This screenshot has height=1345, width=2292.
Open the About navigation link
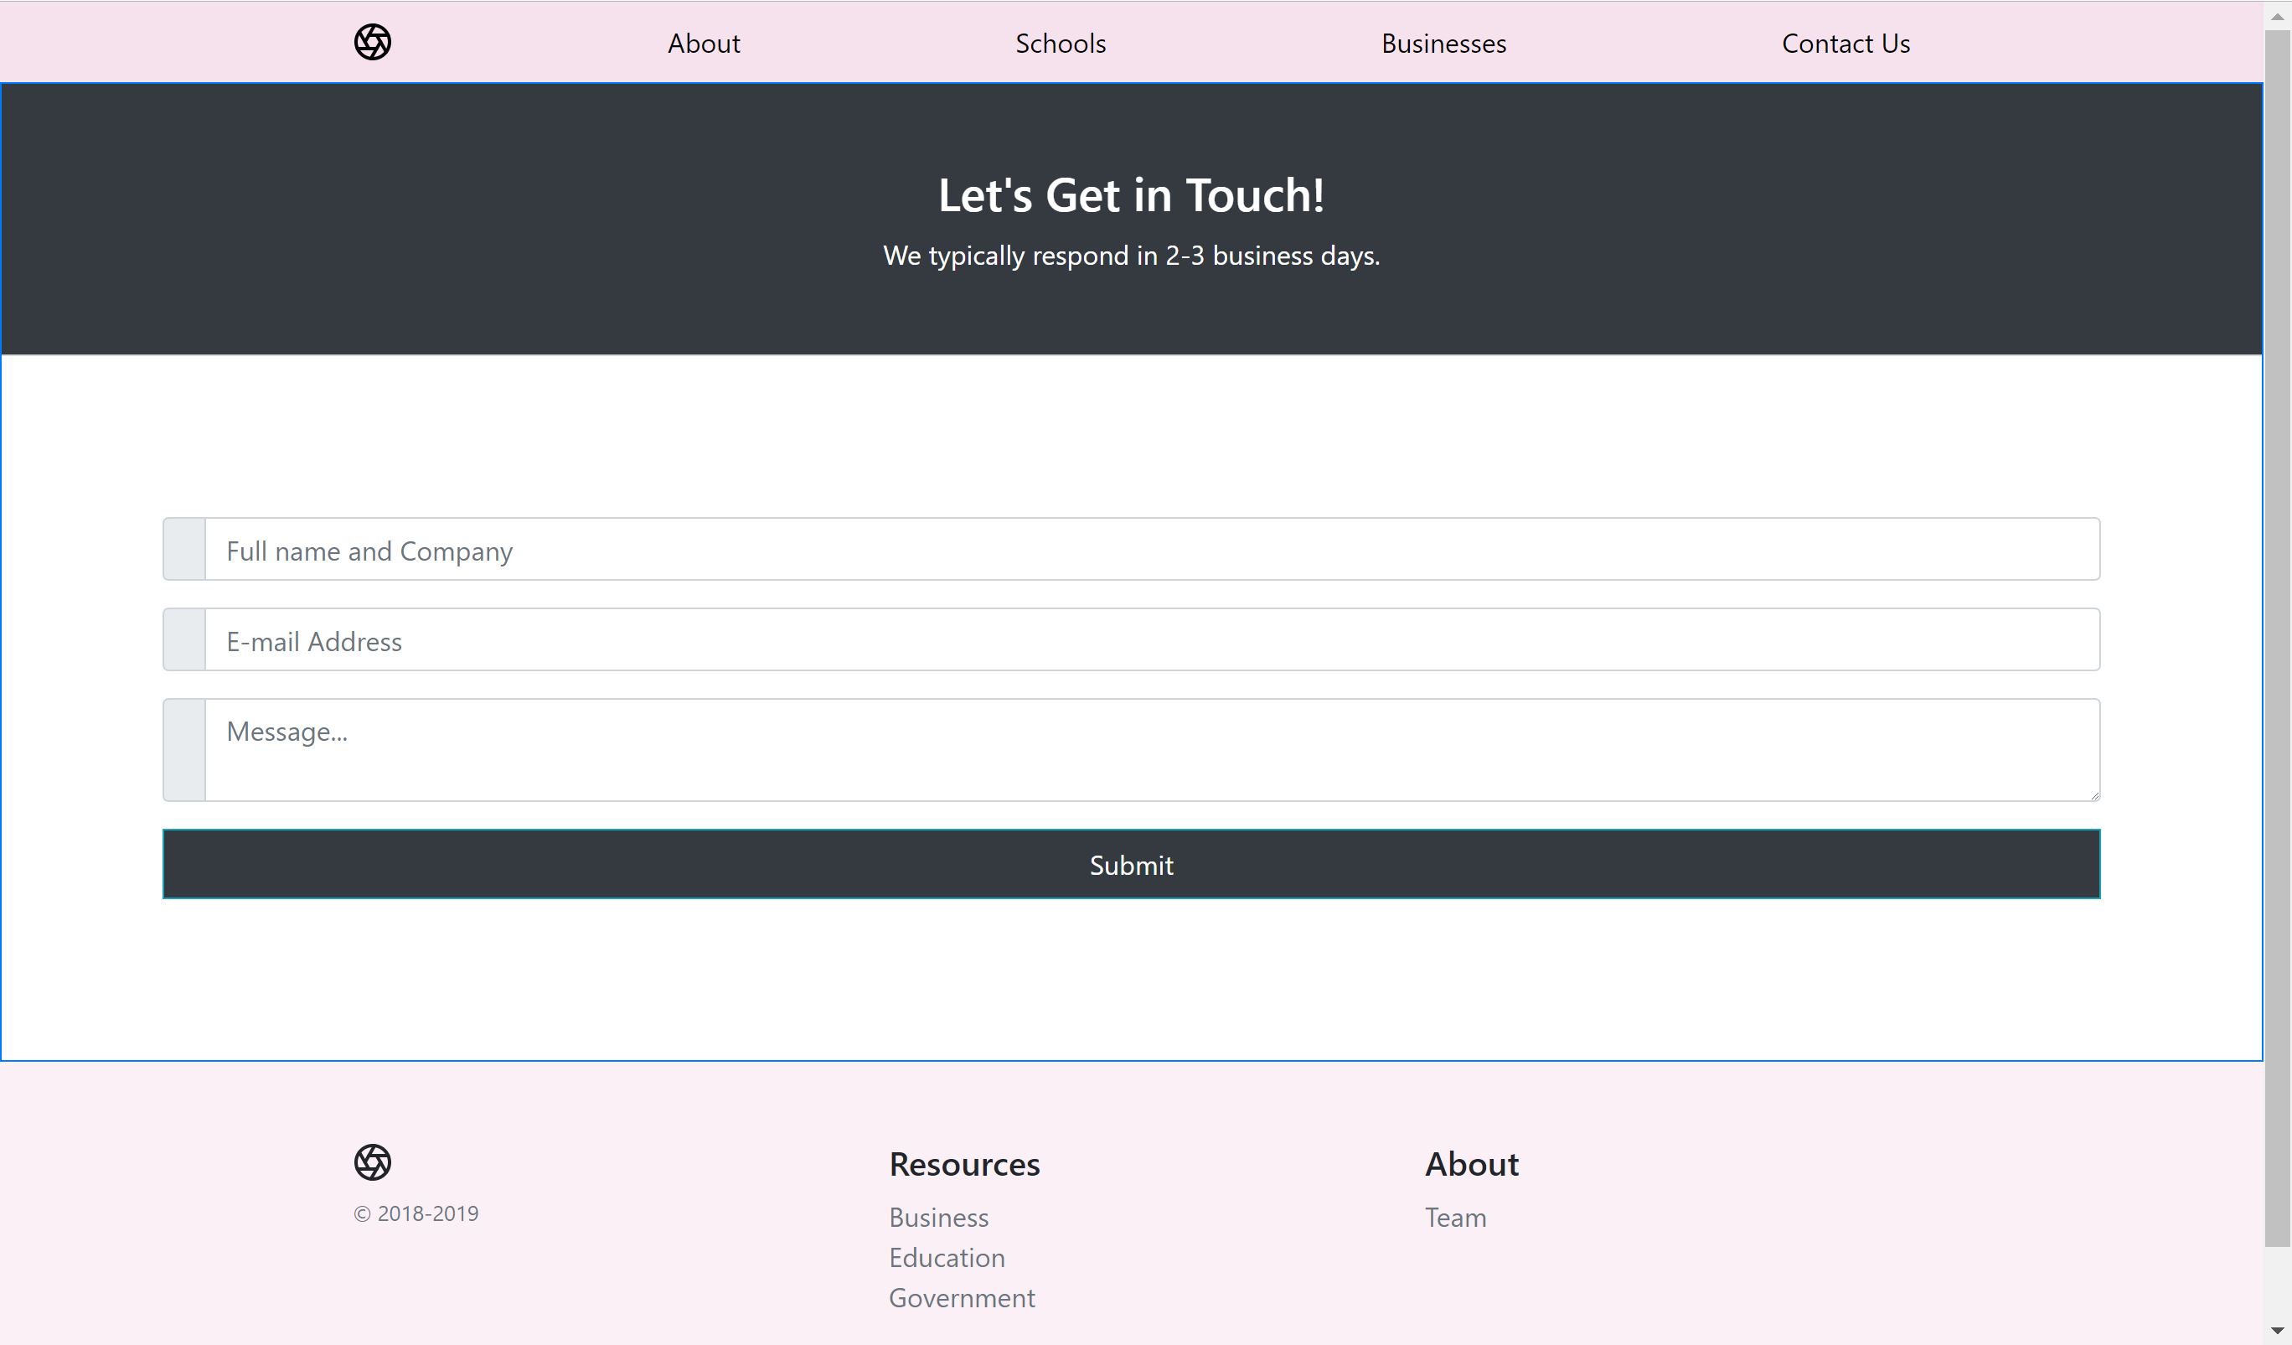point(703,44)
